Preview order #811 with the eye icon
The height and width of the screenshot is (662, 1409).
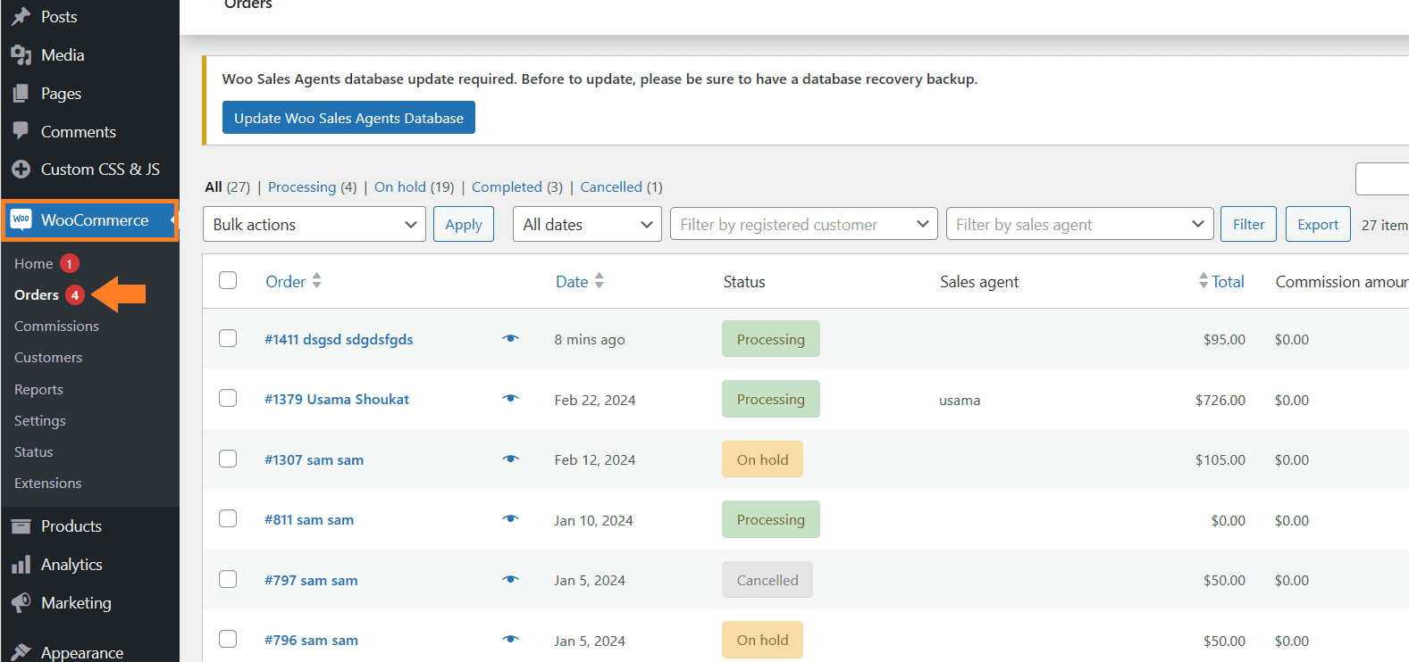coord(510,518)
